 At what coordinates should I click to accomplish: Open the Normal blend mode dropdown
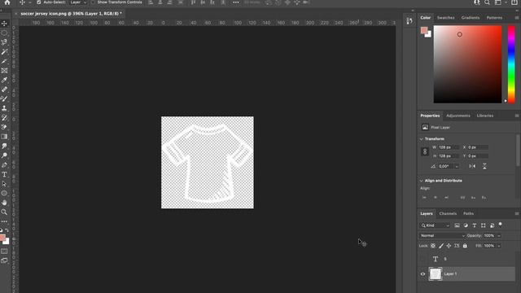click(x=442, y=235)
